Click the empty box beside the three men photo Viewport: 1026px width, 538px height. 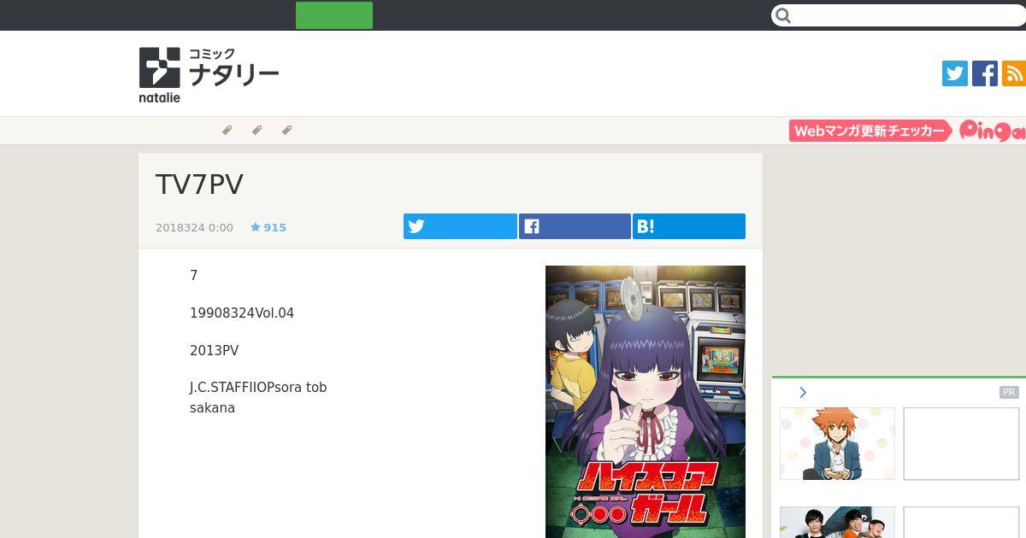pos(961,522)
